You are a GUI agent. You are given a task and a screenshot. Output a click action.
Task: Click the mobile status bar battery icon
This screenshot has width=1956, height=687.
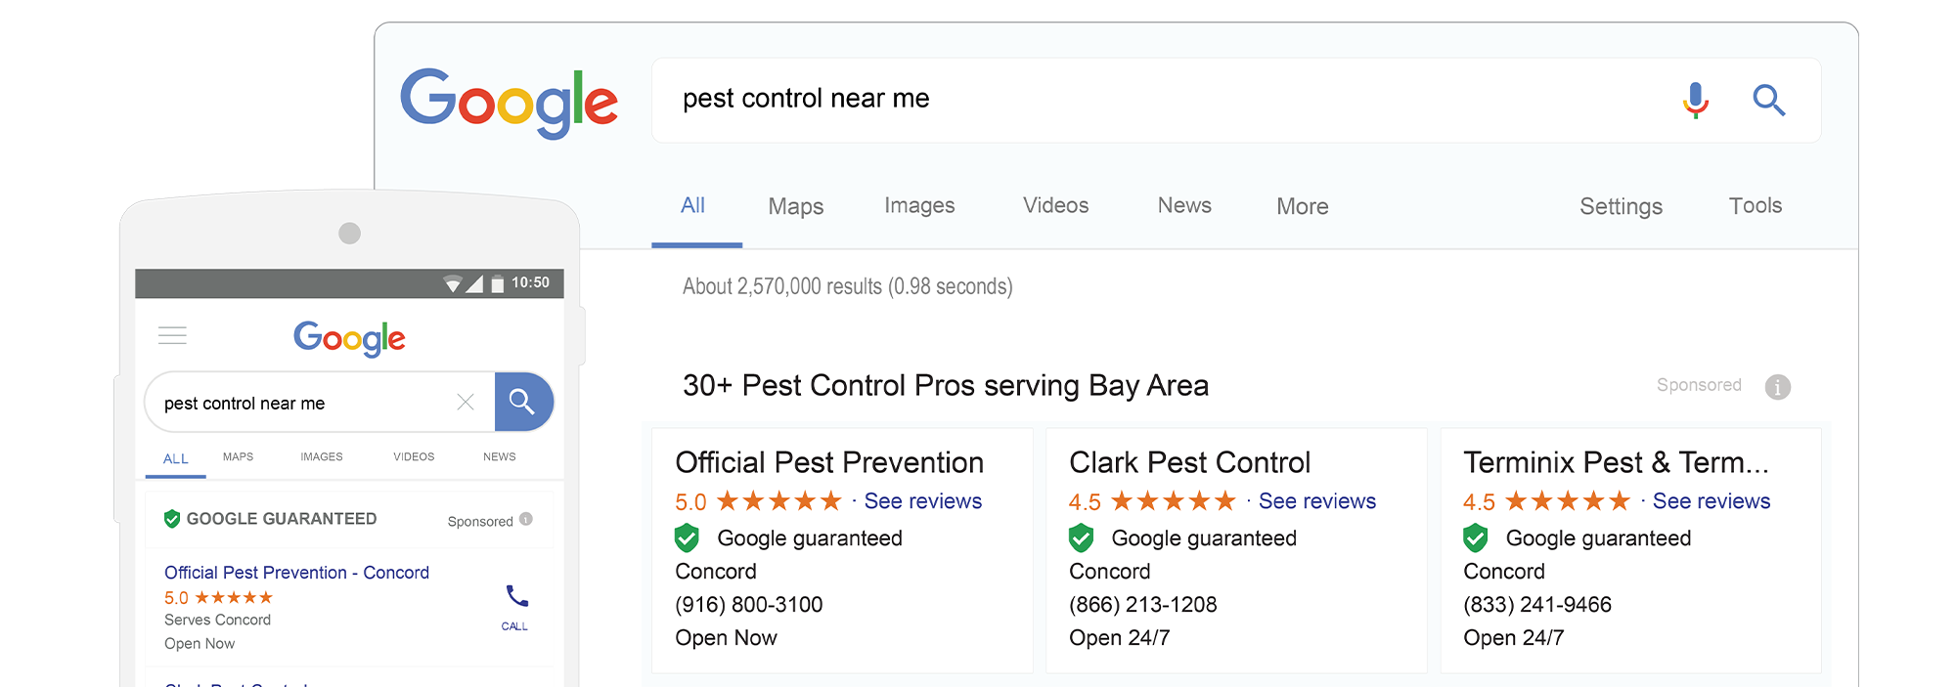pos(497,283)
